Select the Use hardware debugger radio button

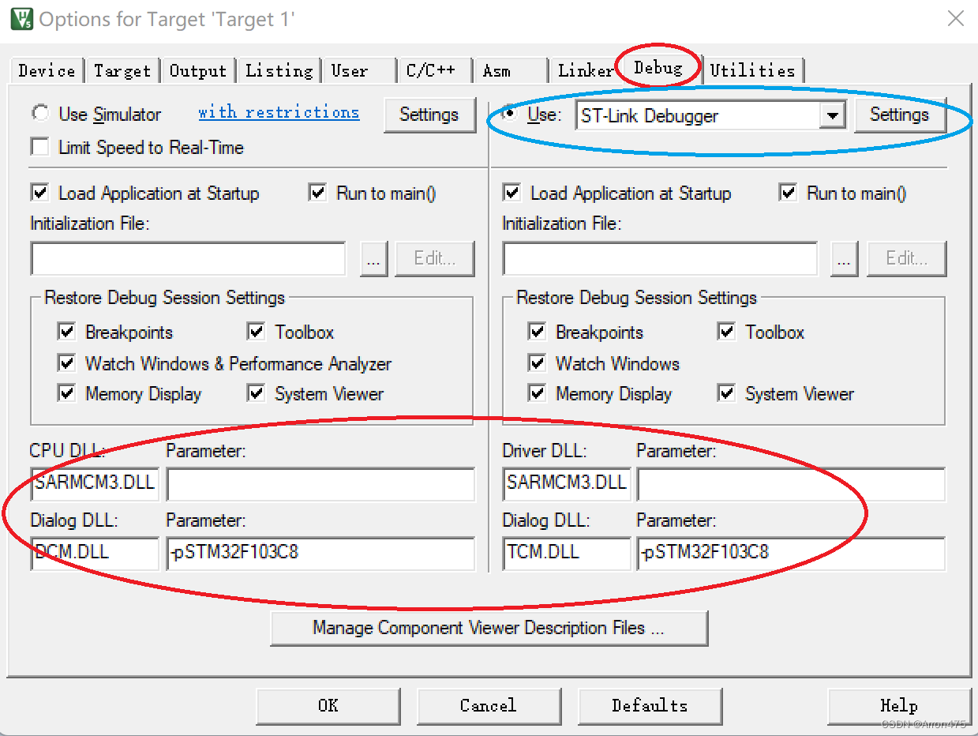[x=510, y=114]
